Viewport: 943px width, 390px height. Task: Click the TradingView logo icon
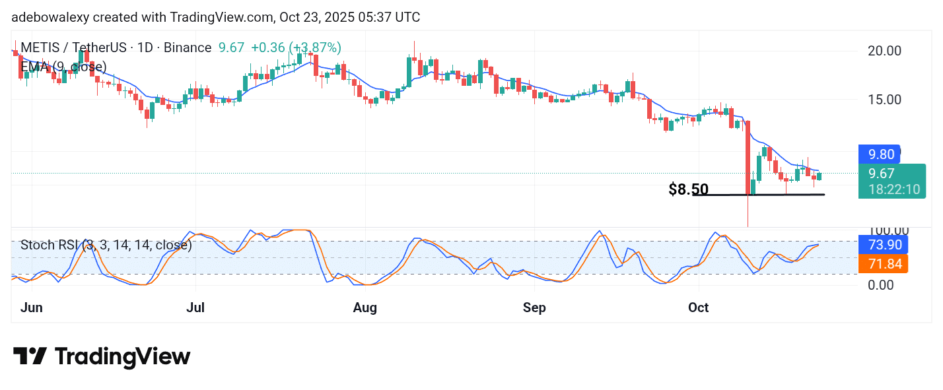point(30,357)
